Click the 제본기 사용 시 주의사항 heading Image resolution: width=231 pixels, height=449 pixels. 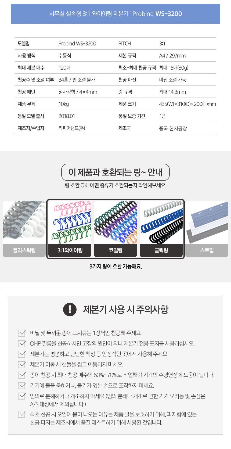(x=126, y=309)
